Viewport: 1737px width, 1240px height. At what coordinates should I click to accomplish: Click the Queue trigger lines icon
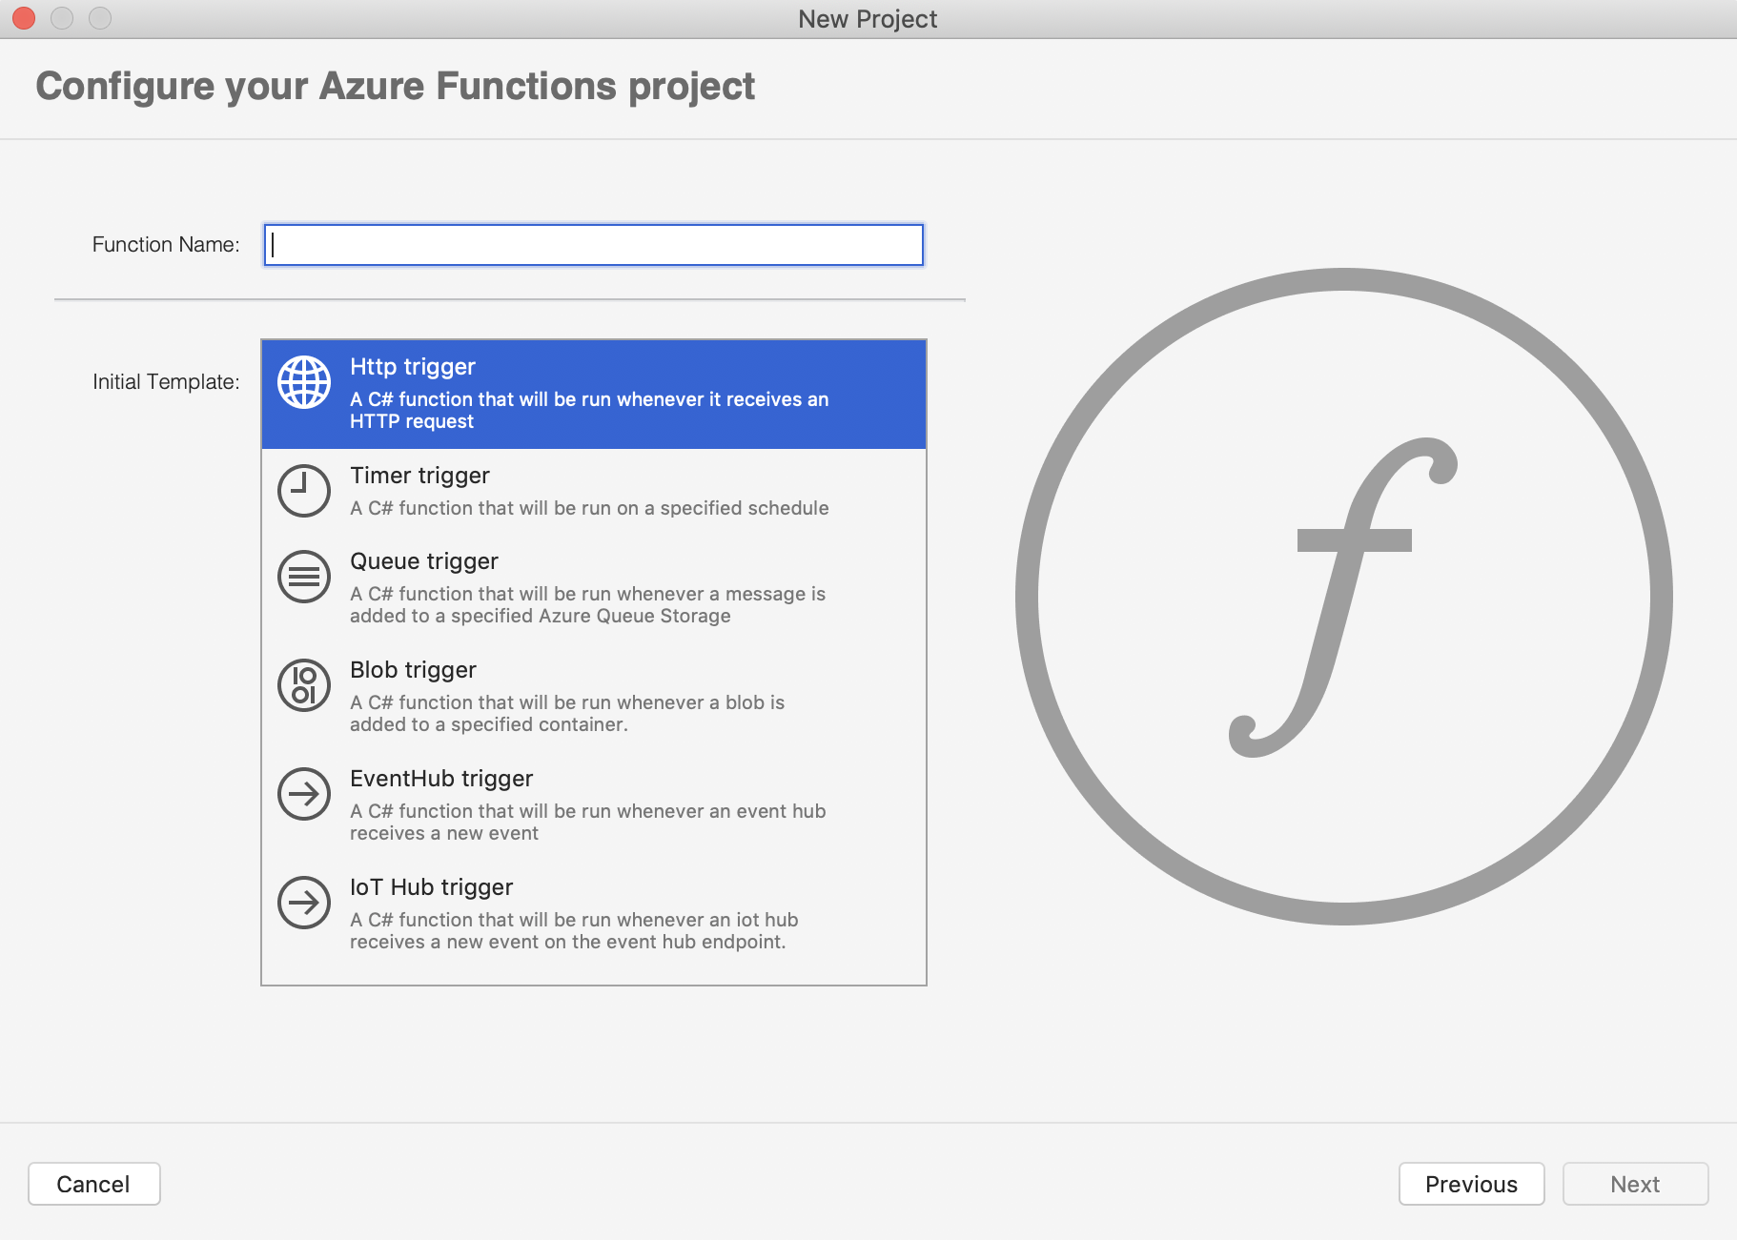[304, 577]
